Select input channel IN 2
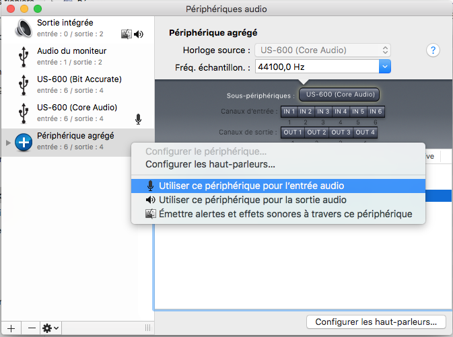The image size is (453, 337). [x=306, y=112]
